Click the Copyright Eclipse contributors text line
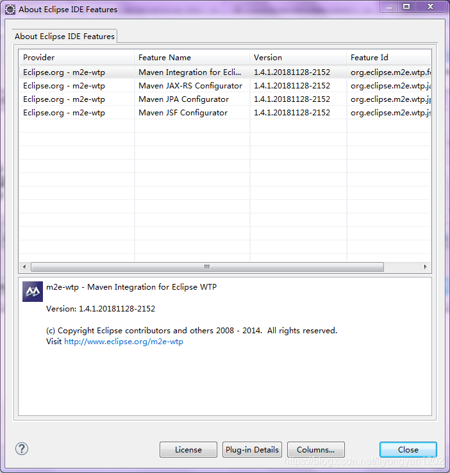This screenshot has height=473, width=450. point(192,331)
